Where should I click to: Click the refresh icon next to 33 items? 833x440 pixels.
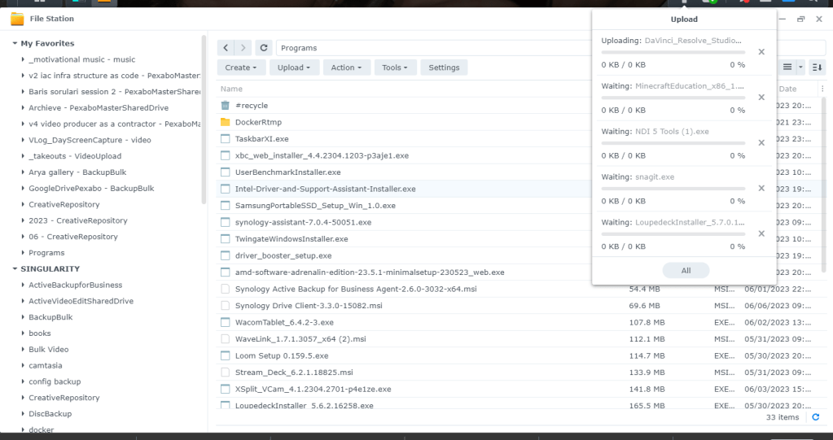(x=815, y=417)
